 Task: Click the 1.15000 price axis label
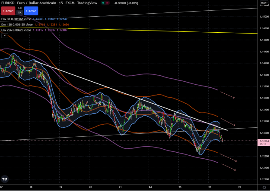(264, 17)
